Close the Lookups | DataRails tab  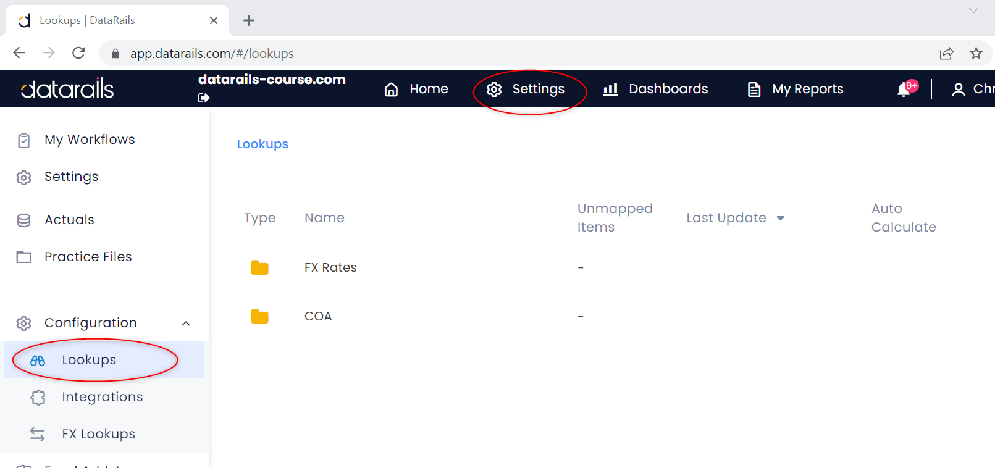(x=214, y=20)
